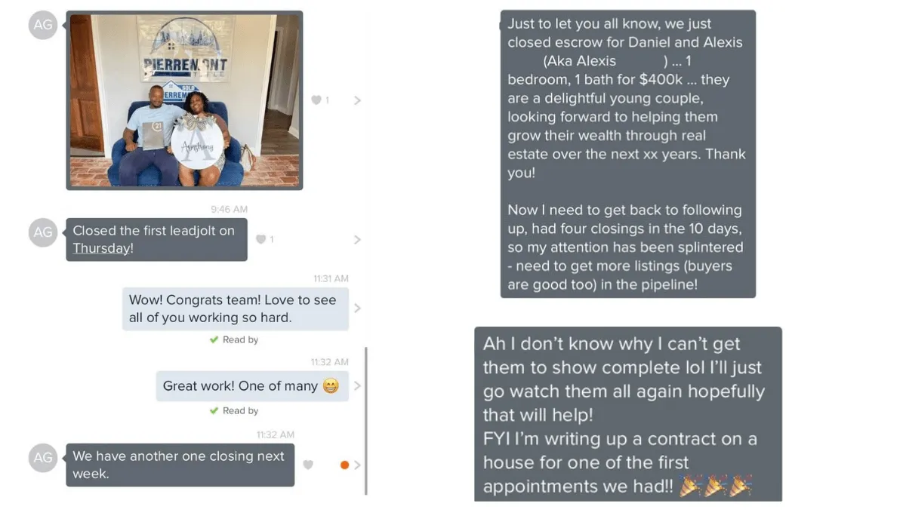Click the orange unread dot indicator
Screen dimensions: 906x528
click(344, 465)
